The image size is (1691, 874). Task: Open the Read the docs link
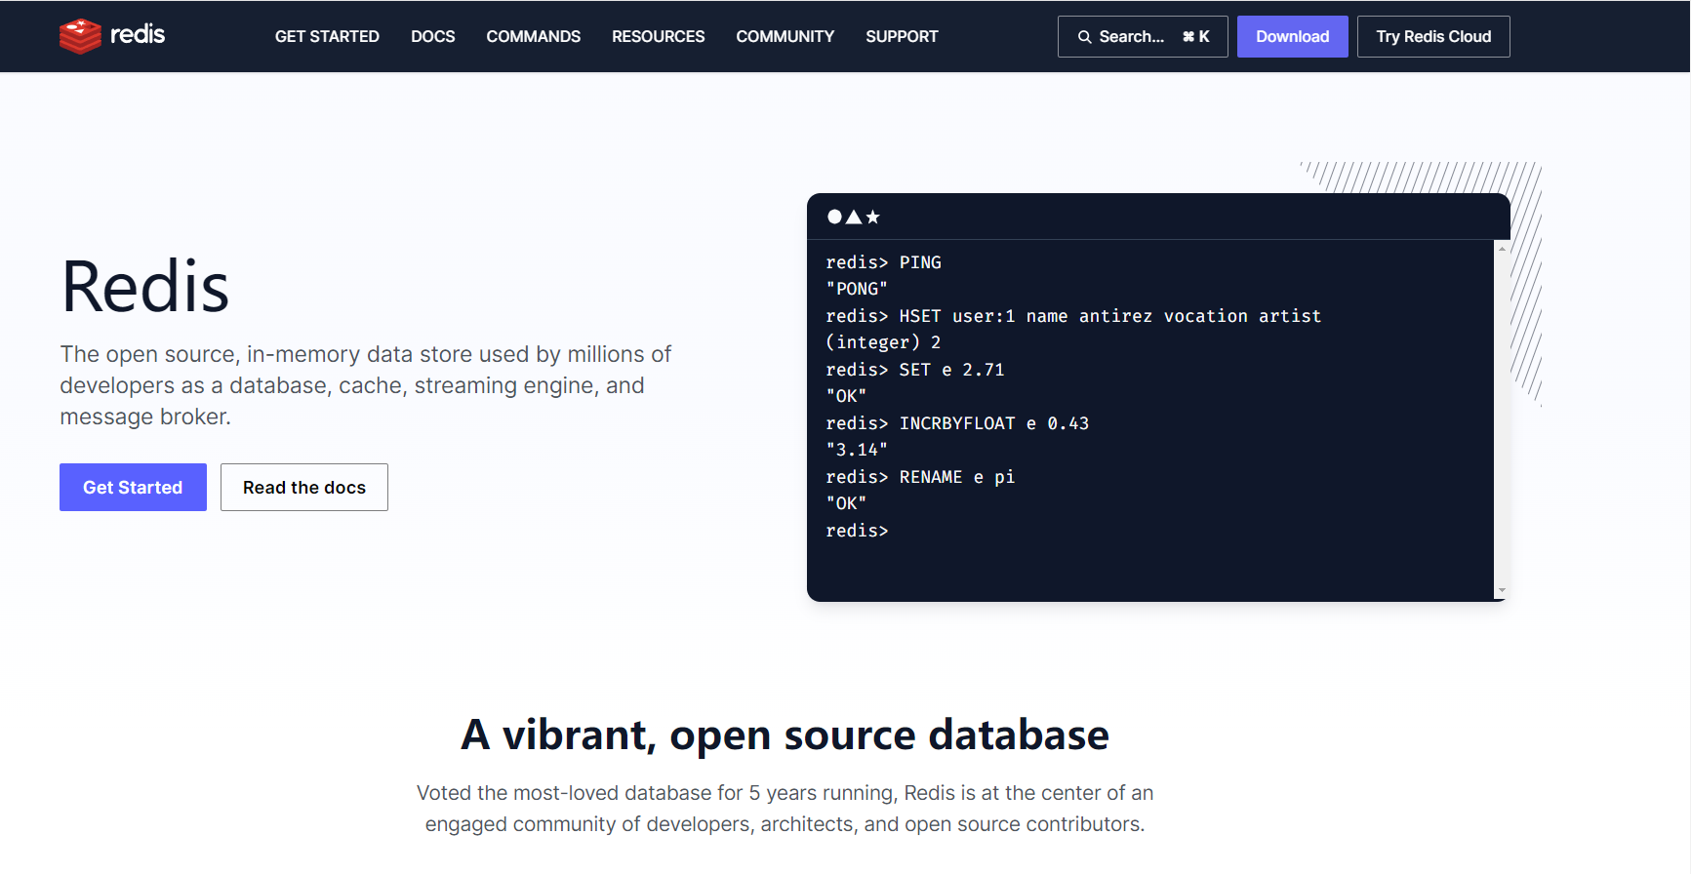click(304, 488)
